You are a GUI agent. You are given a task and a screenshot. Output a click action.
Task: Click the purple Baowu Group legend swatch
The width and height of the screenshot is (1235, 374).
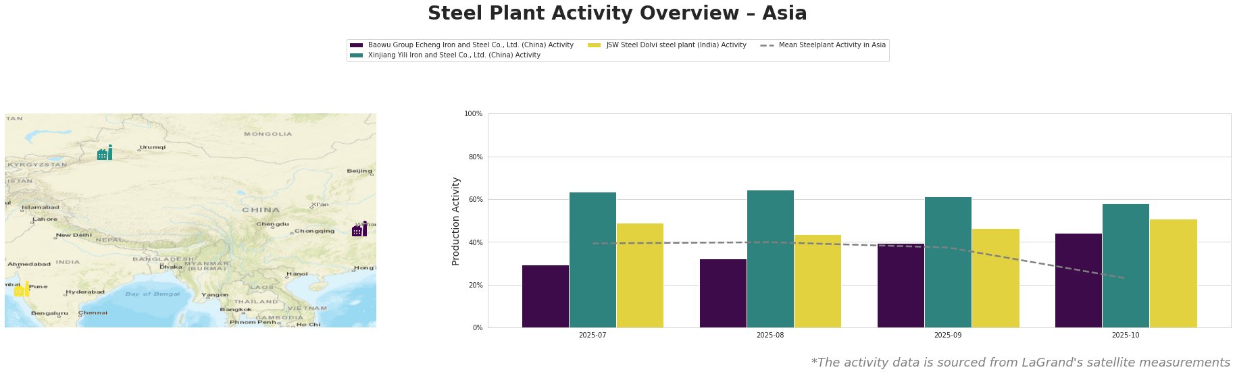[357, 45]
